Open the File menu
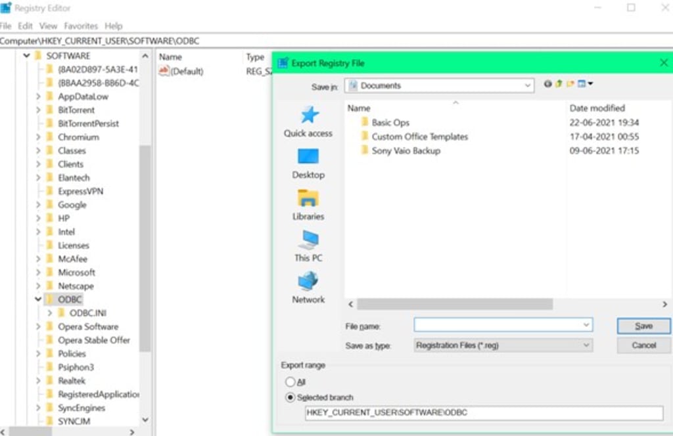673x436 pixels. (5, 26)
